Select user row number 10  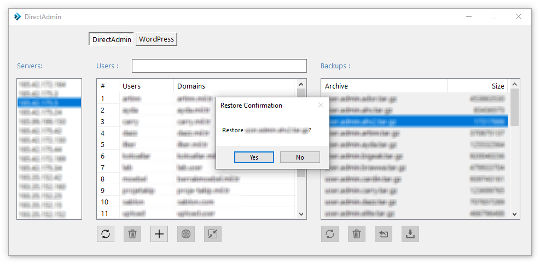pos(196,202)
